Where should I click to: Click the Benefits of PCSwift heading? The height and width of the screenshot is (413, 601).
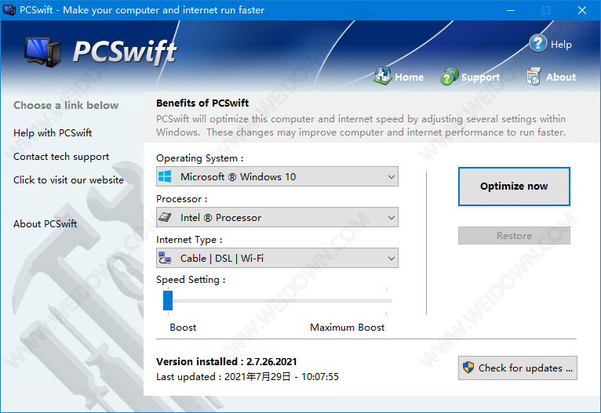point(202,103)
